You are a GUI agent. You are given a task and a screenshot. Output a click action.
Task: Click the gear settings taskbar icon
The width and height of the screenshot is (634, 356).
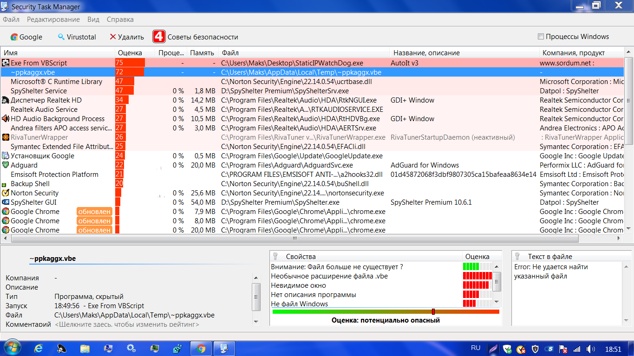tap(131, 348)
